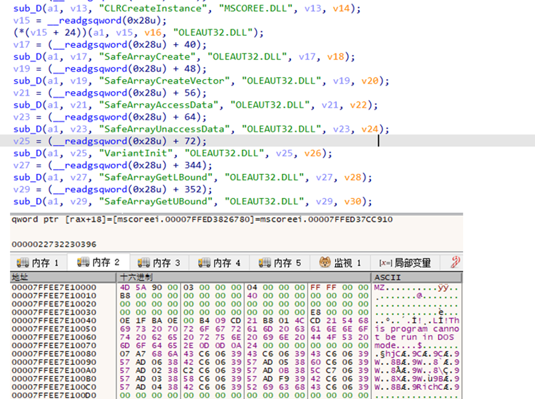535x399 pixels.
Task: Click the orange variable v14
Action: click(341, 9)
